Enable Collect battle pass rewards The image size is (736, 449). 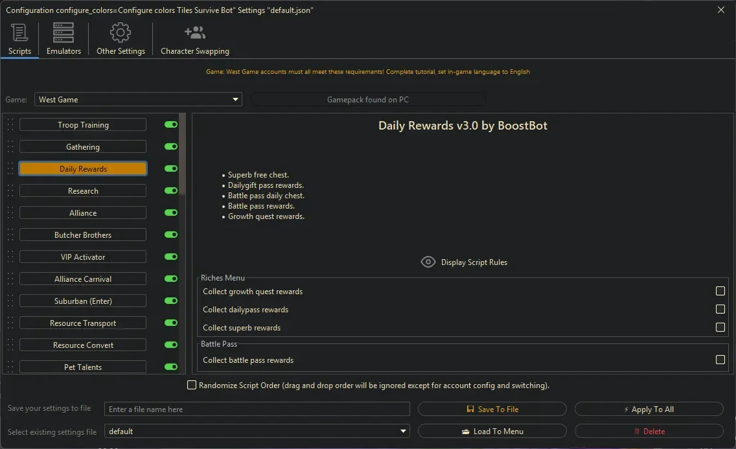720,360
